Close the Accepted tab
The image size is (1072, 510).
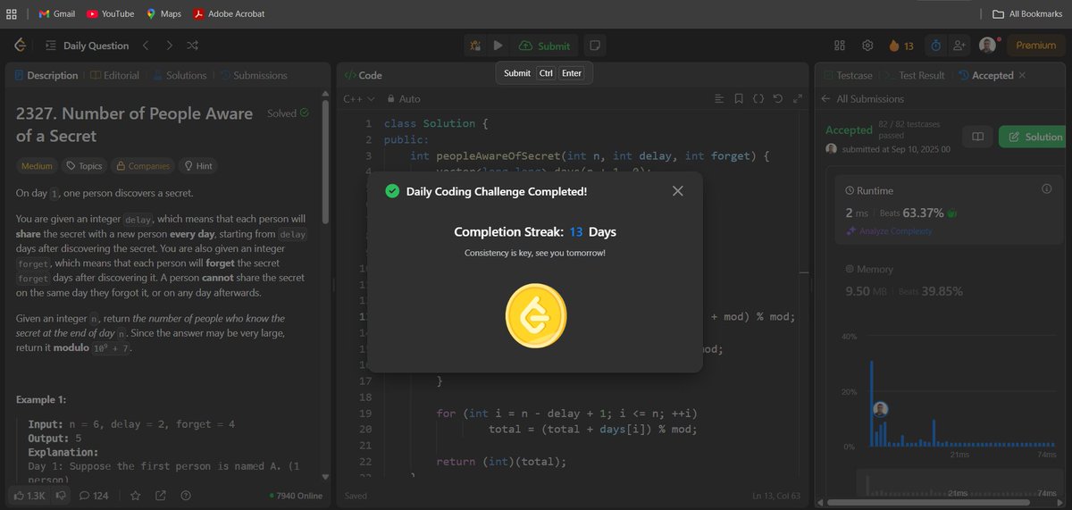(1022, 76)
